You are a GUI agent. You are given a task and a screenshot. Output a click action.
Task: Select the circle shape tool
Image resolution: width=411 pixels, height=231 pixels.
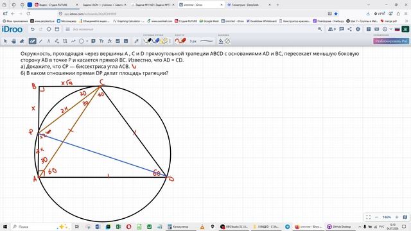pos(82,41)
